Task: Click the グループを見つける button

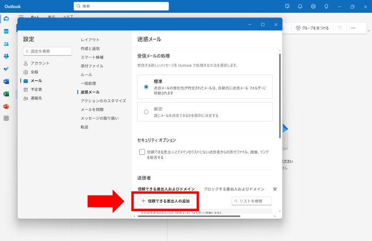Action: [x=312, y=28]
